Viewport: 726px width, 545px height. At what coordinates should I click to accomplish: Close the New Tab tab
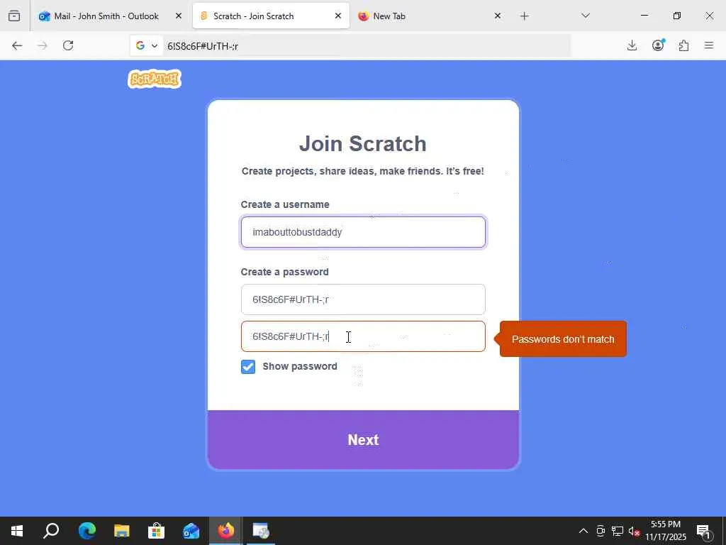tap(497, 16)
